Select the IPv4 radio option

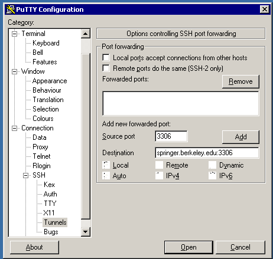click(x=159, y=176)
